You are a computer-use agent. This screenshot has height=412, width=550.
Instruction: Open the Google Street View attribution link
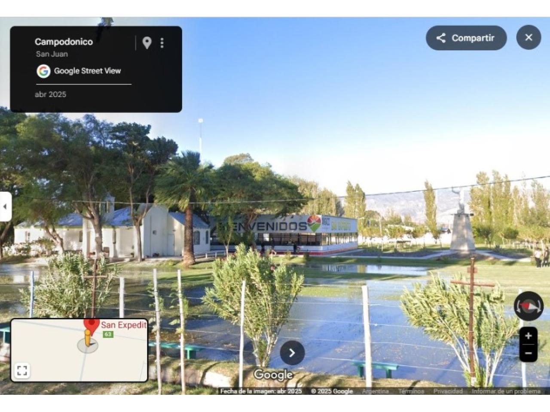(87, 71)
